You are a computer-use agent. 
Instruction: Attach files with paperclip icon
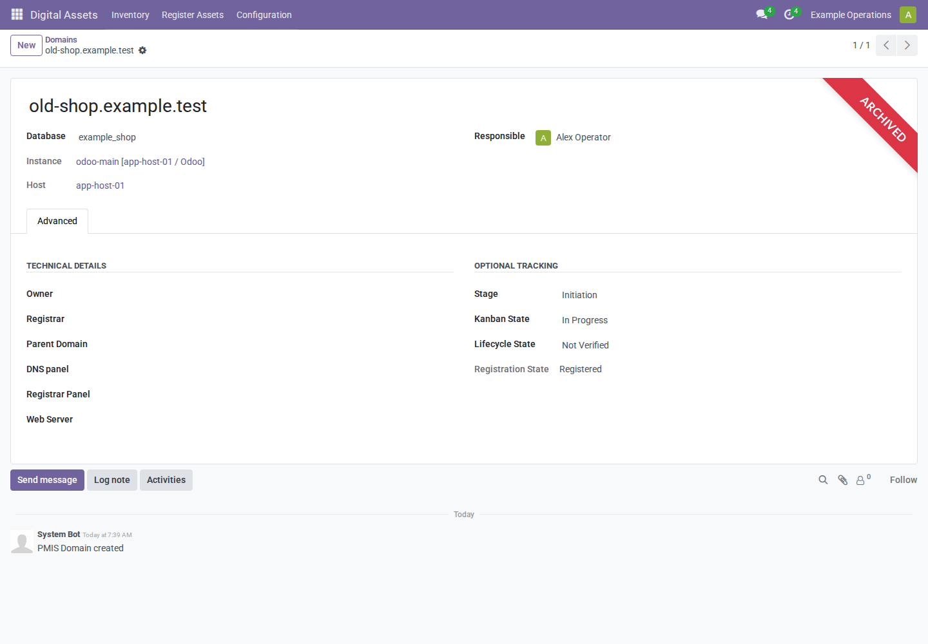click(x=842, y=480)
